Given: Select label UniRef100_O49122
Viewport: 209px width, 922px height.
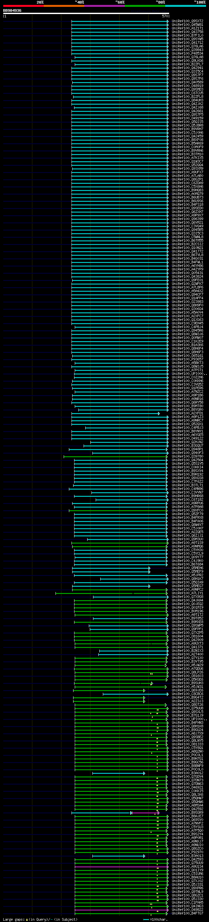Looking at the screenshot, I should [187, 439].
